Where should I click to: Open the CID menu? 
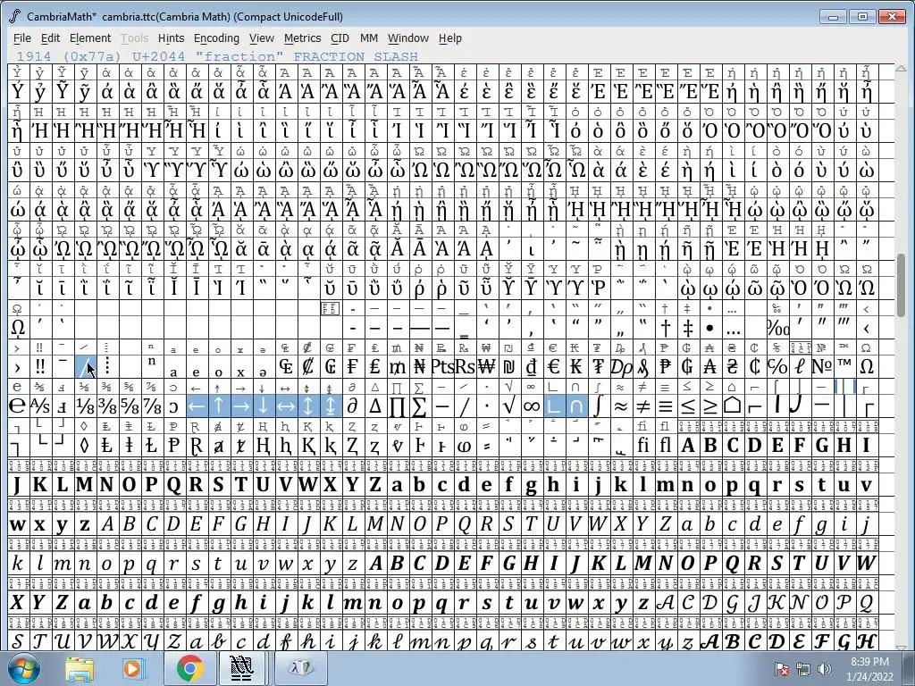[x=340, y=38]
